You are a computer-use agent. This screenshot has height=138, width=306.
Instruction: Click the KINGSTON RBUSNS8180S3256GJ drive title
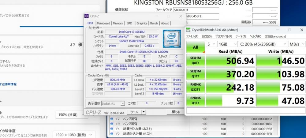click(193, 2)
